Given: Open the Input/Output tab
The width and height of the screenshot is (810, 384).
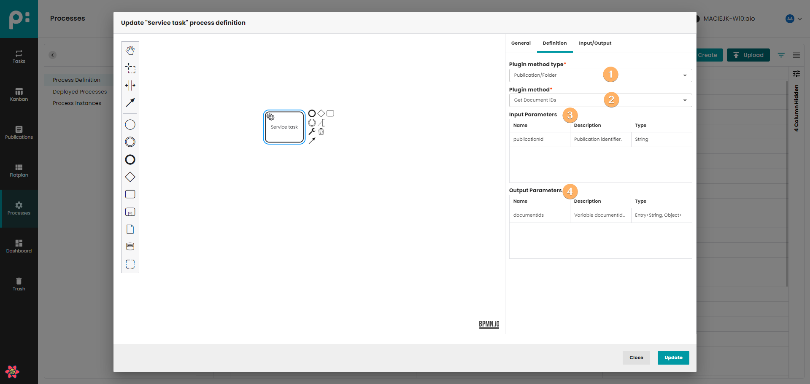Looking at the screenshot, I should [x=595, y=43].
